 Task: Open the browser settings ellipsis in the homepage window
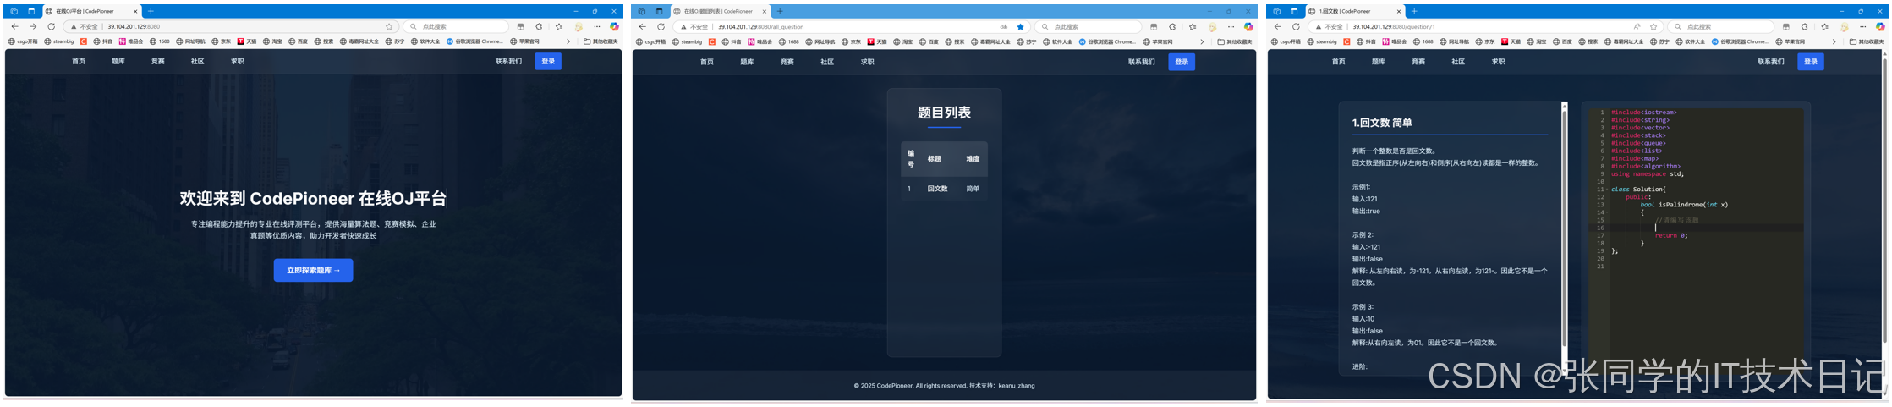tap(596, 26)
